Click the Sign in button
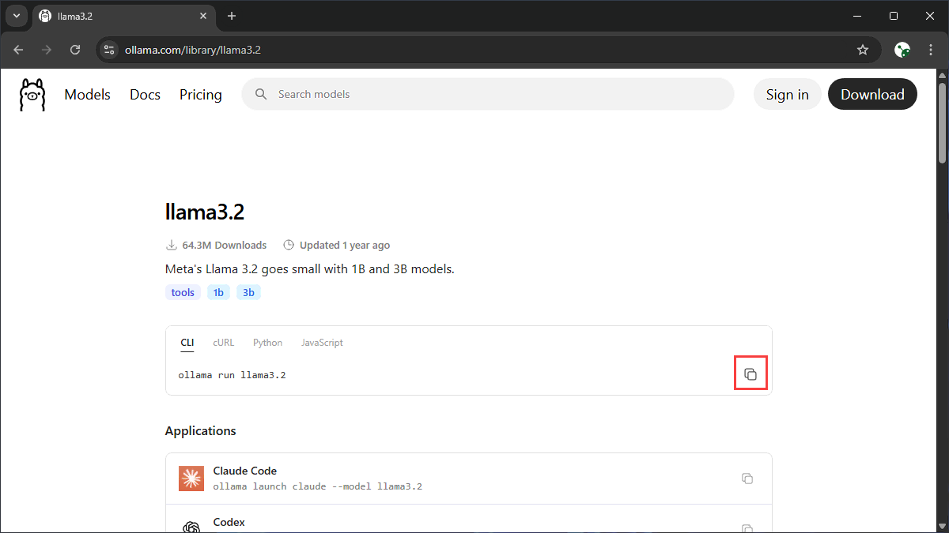 [787, 94]
